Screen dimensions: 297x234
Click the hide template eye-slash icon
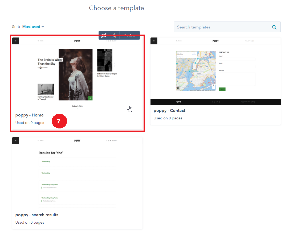point(104,35)
